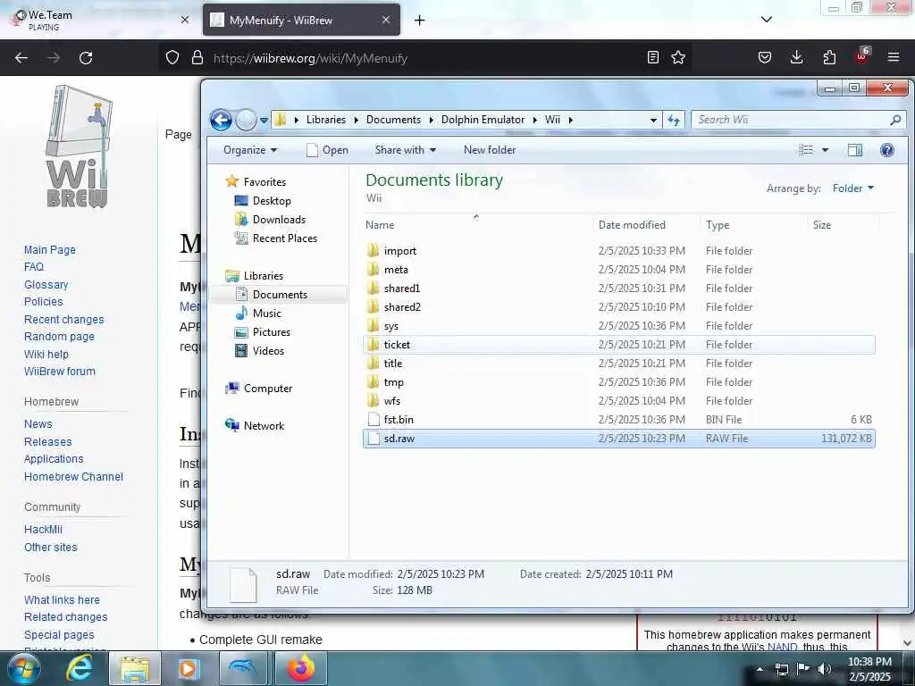915x686 pixels.
Task: Open the WiiBrew Main Page link
Action: click(x=50, y=250)
